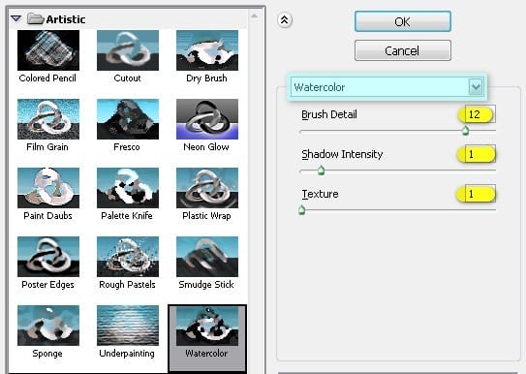Click OK to apply the filter

point(403,22)
